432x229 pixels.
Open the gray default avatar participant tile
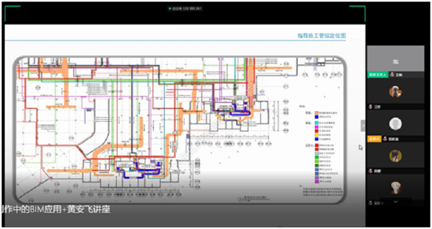395,124
